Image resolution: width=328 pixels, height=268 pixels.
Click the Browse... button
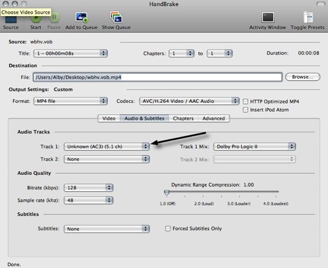[303, 77]
